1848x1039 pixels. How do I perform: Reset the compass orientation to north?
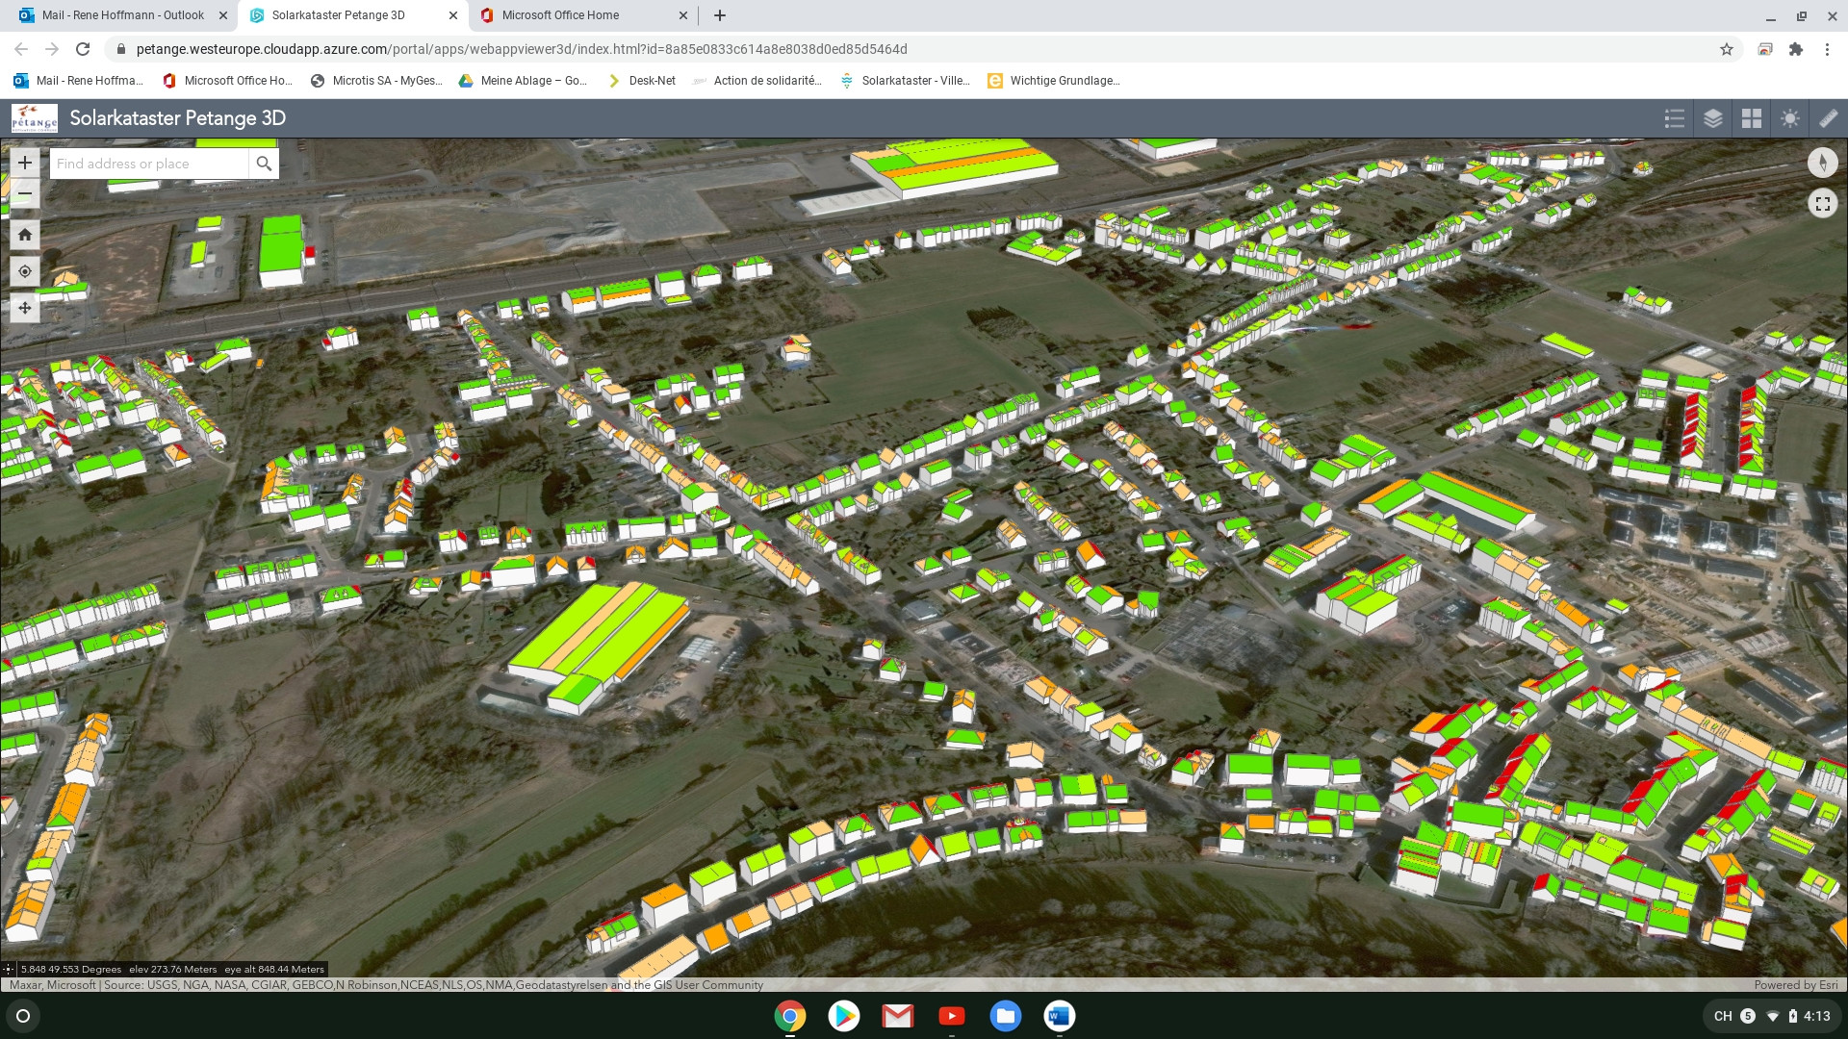point(1822,163)
